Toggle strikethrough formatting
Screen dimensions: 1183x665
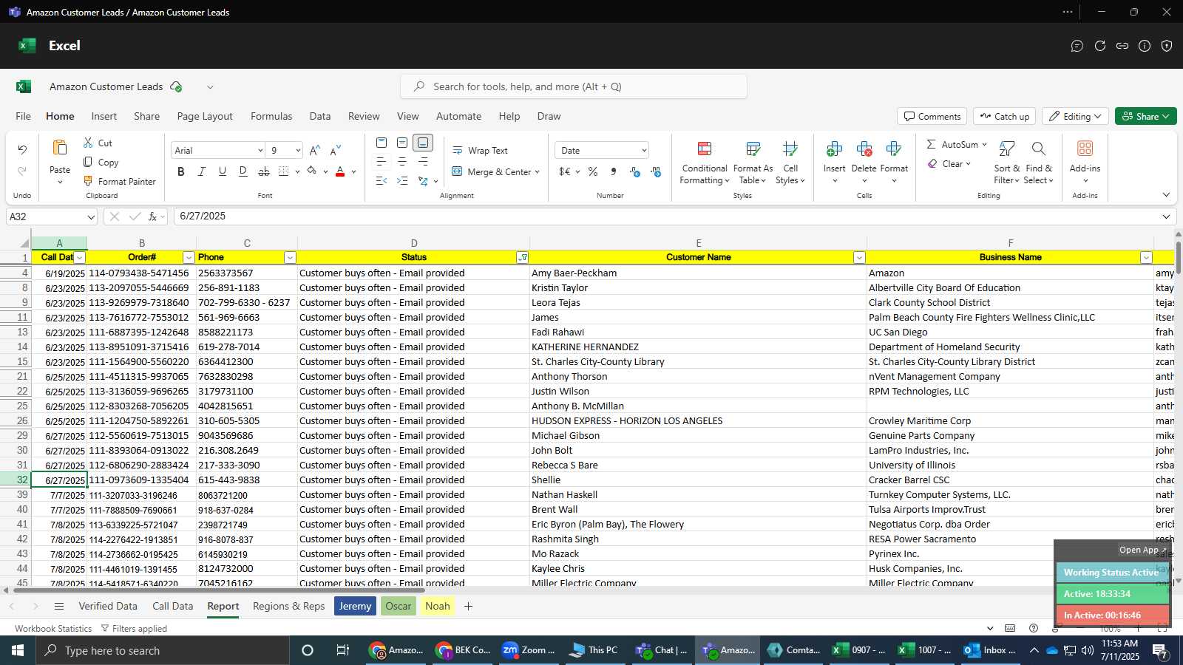pyautogui.click(x=264, y=171)
